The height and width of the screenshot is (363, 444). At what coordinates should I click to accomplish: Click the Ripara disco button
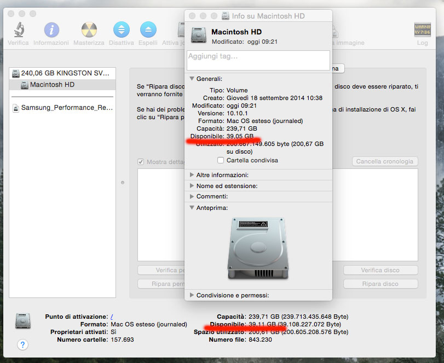tap(380, 284)
